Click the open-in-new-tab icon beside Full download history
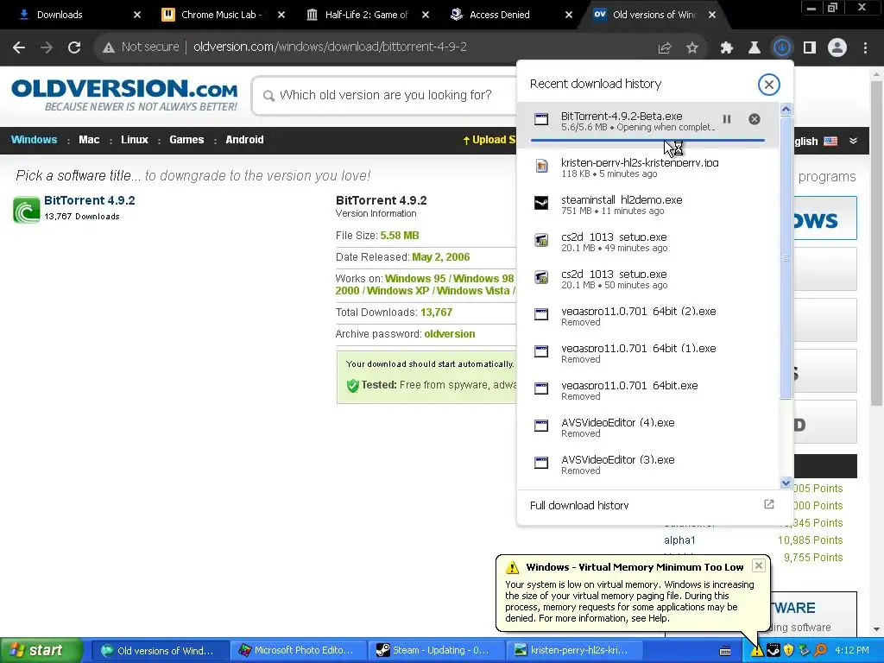 coord(768,504)
